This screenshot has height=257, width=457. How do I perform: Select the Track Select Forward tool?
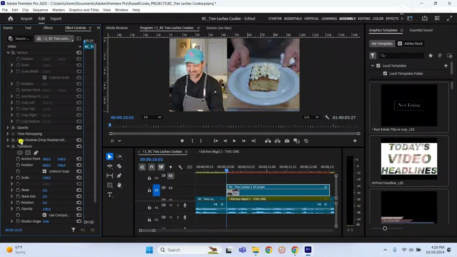120,156
